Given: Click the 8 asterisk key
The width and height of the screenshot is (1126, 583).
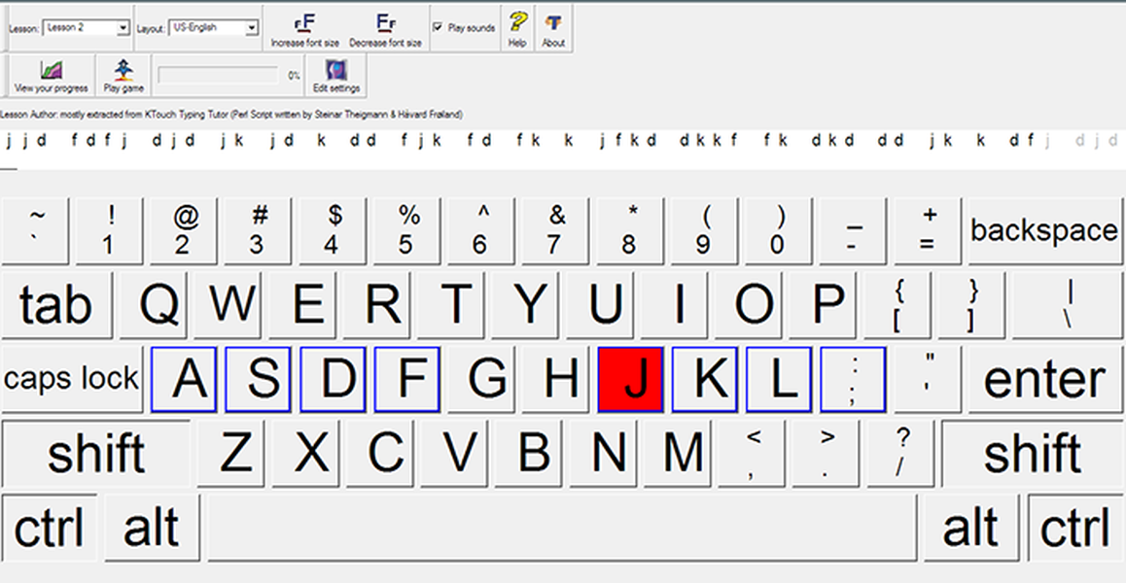Looking at the screenshot, I should [630, 231].
